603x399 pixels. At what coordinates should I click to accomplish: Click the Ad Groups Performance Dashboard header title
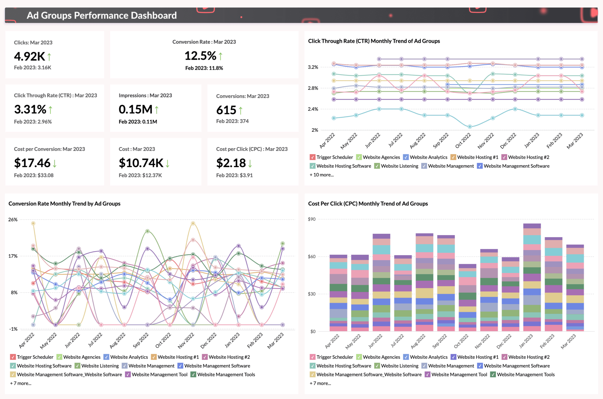pyautogui.click(x=102, y=16)
